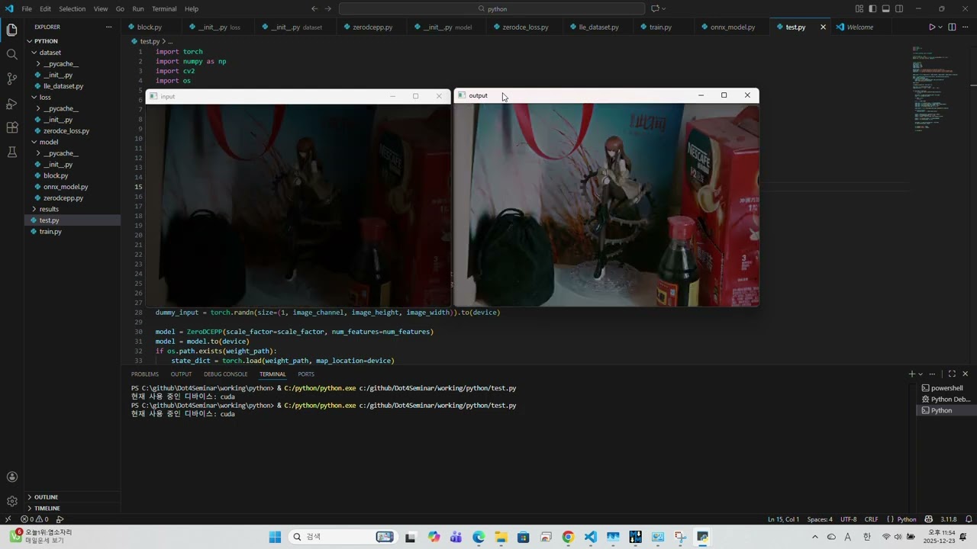
Task: Open Google Chrome from the taskbar
Action: [568, 537]
